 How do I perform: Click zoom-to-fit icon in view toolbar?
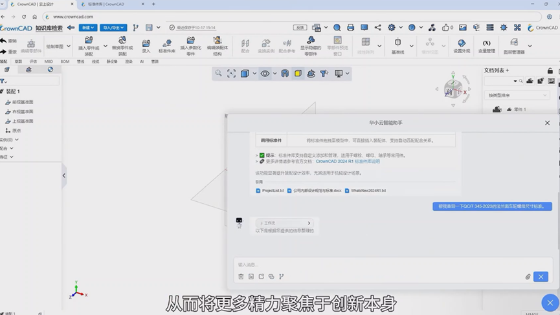click(231, 74)
